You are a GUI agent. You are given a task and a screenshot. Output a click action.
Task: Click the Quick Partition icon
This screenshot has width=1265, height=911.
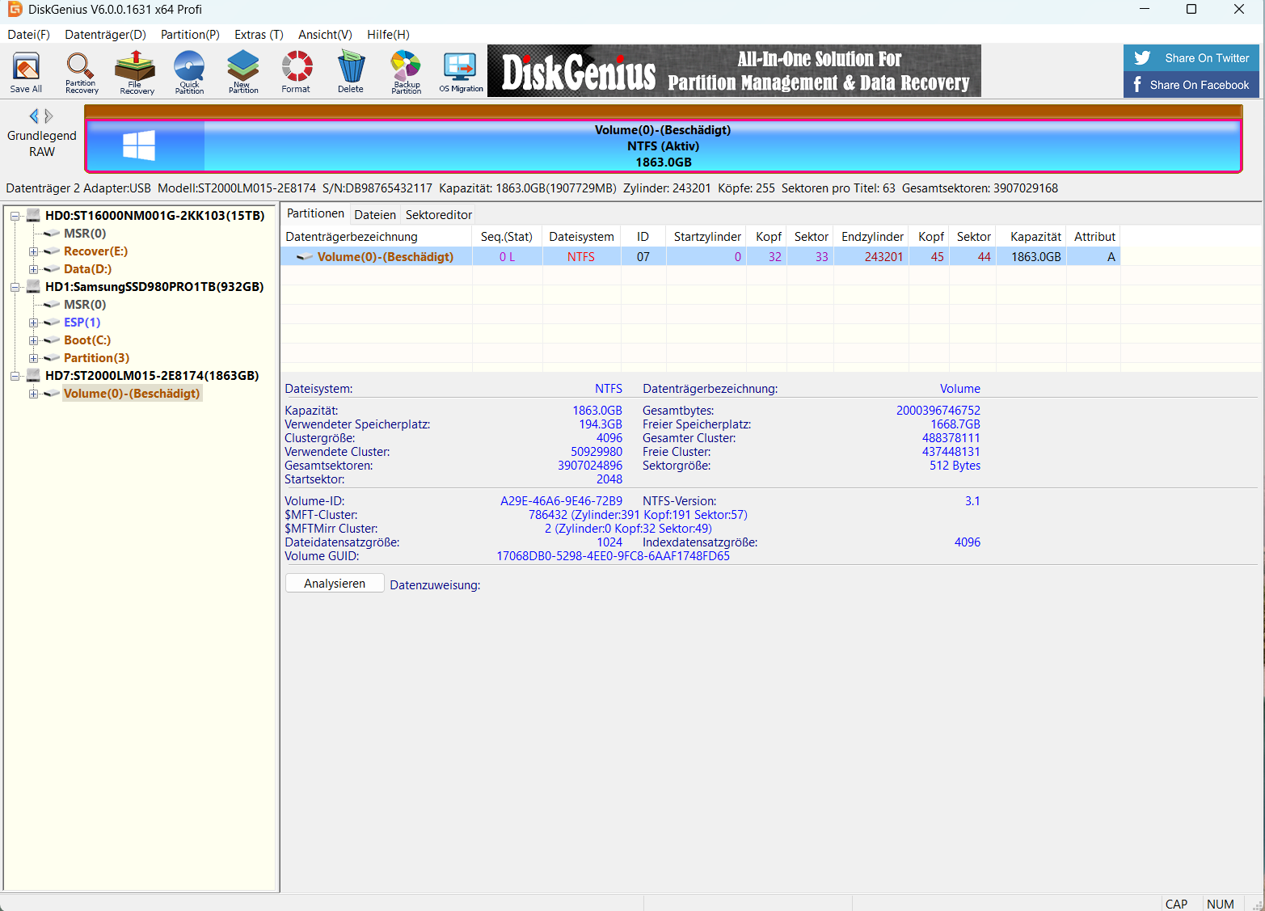click(x=189, y=72)
